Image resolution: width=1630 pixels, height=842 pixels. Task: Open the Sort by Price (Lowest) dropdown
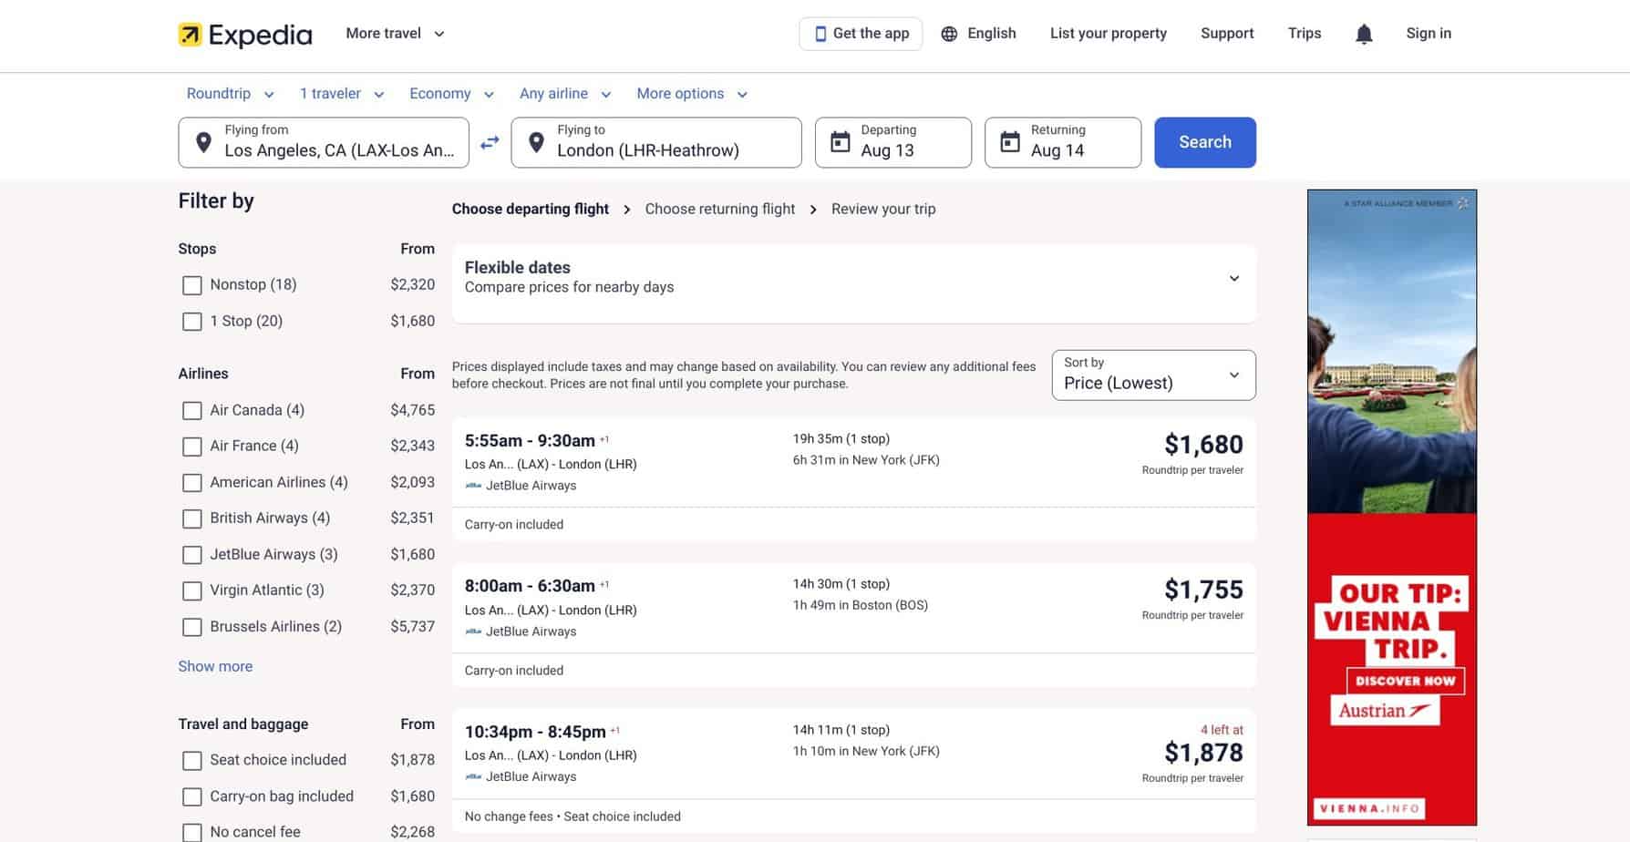pyautogui.click(x=1153, y=375)
